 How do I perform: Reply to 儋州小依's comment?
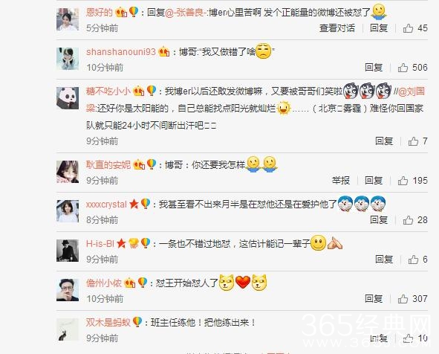point(374,299)
